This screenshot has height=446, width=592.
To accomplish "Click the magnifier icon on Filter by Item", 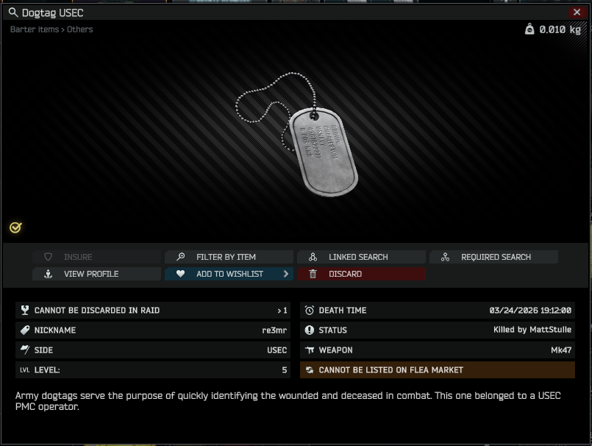I will pos(180,257).
